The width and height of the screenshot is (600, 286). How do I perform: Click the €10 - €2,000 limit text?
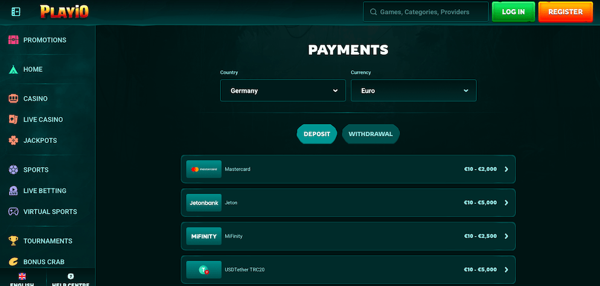(x=480, y=169)
